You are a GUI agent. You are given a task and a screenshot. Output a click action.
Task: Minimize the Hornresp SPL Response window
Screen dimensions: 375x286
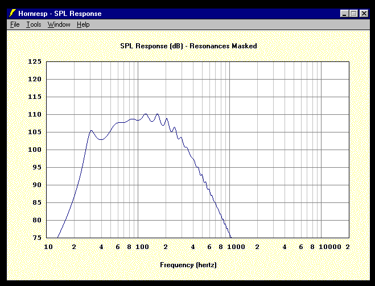click(x=344, y=14)
